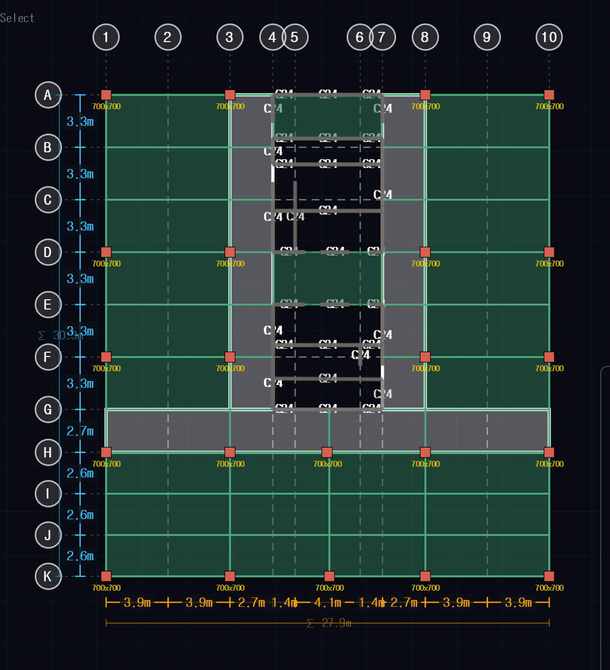Select the column at grid D-3

coord(230,252)
